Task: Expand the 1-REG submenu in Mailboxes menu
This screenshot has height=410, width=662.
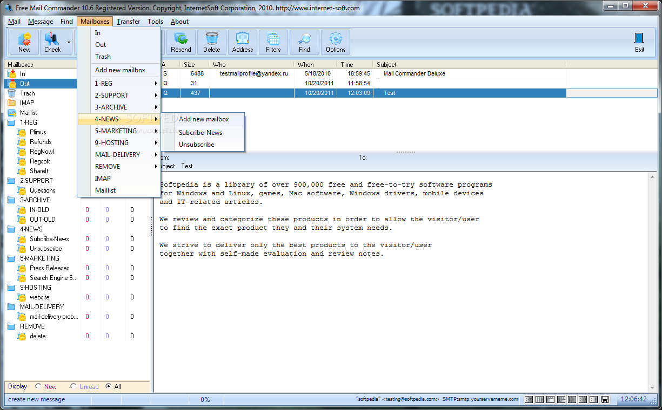Action: click(119, 84)
